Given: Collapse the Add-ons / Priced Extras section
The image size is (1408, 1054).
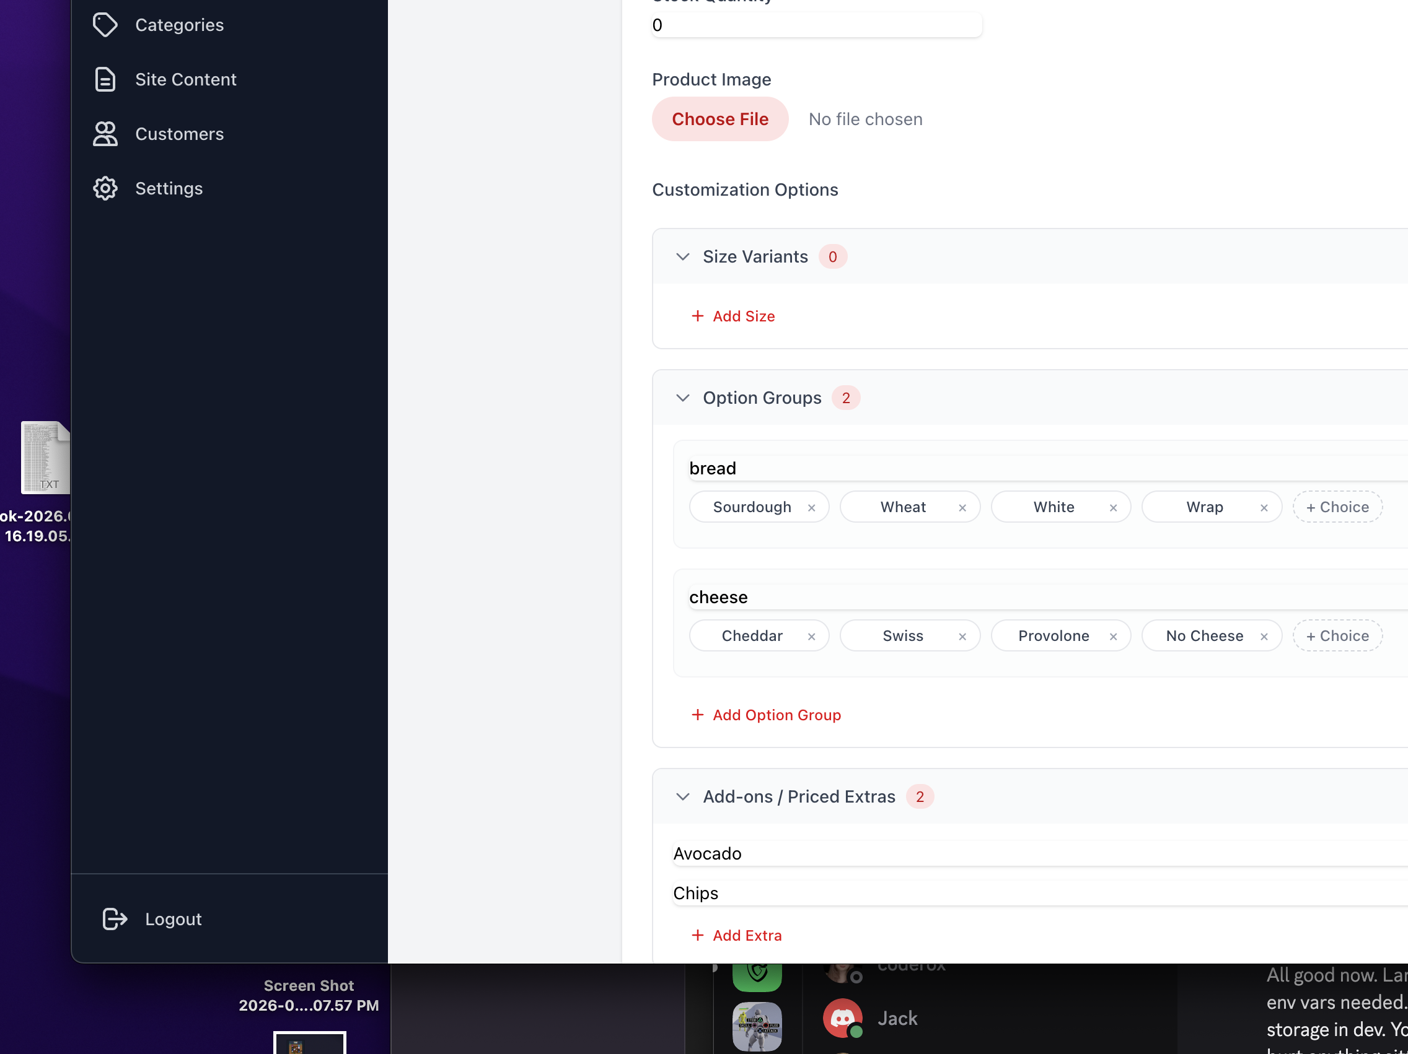Looking at the screenshot, I should (682, 797).
